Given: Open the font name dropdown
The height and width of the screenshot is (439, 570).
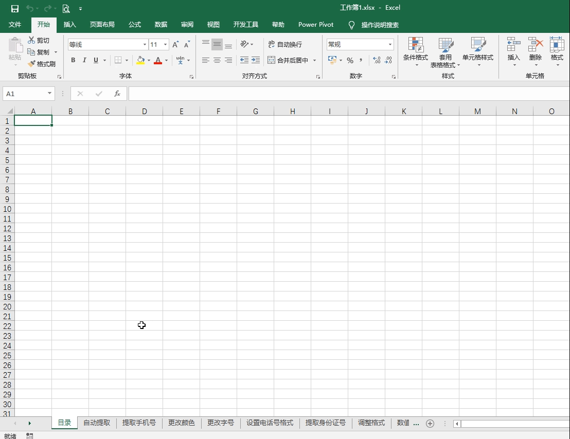Looking at the screenshot, I should point(144,44).
